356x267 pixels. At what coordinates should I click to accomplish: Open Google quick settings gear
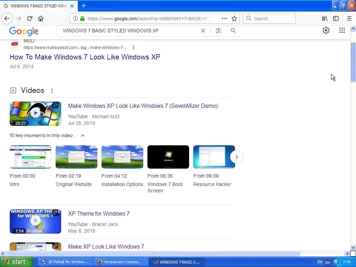point(326,30)
